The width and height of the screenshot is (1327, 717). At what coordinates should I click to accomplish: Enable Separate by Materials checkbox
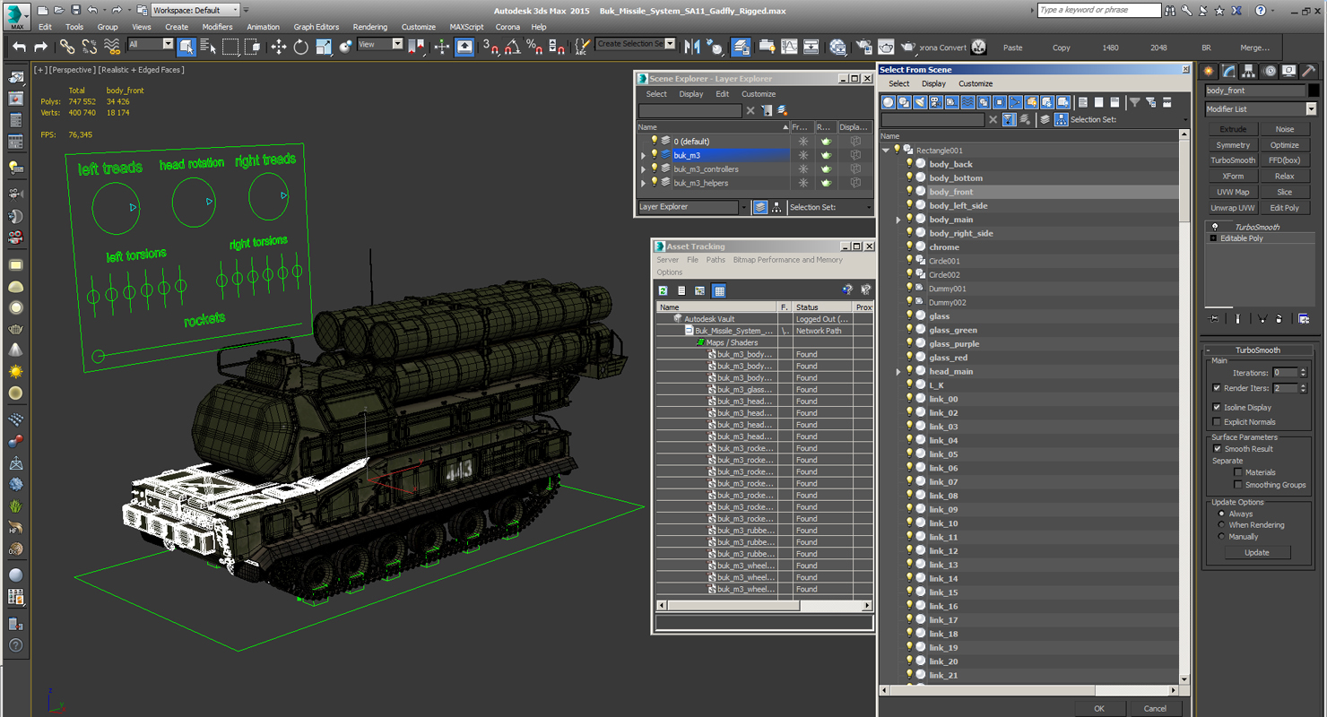pyautogui.click(x=1238, y=472)
